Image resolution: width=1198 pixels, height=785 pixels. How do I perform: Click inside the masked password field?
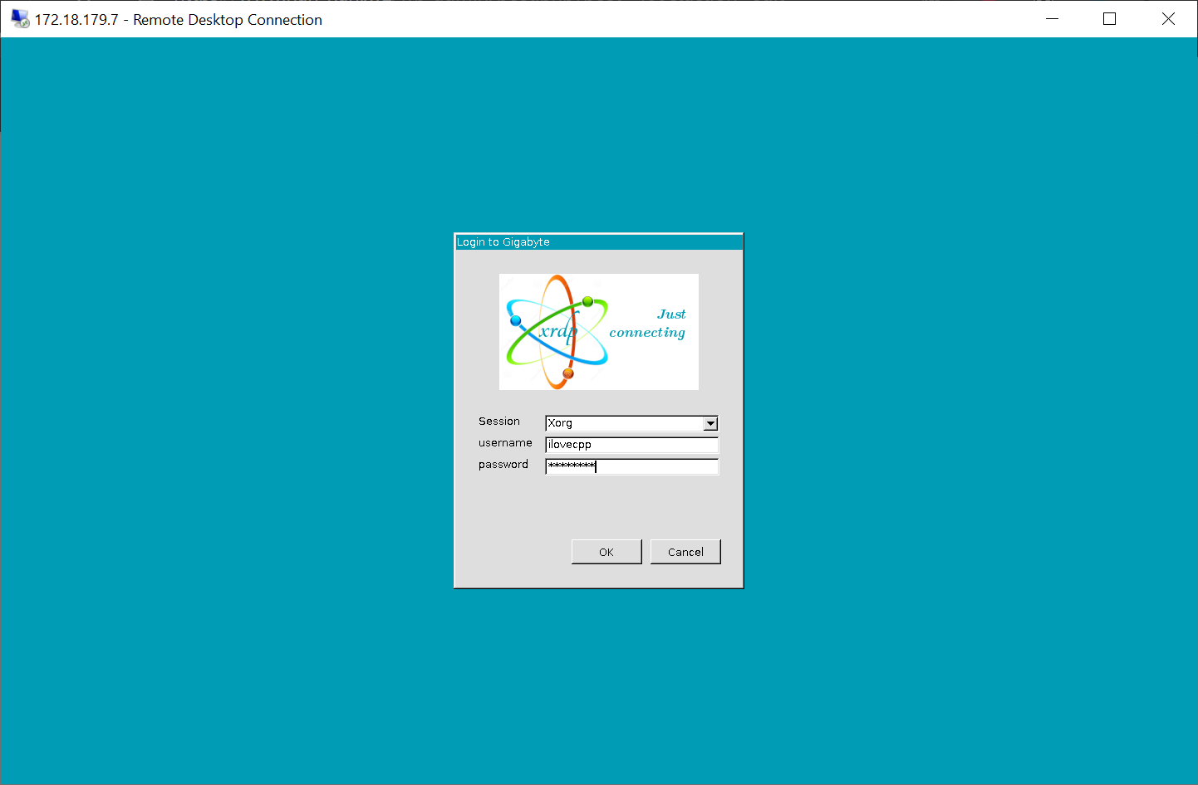(x=631, y=466)
